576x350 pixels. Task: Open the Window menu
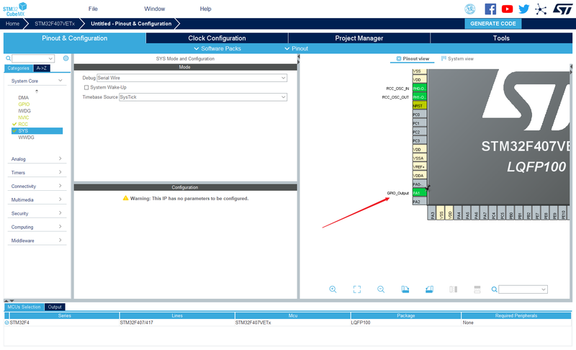[x=154, y=9]
